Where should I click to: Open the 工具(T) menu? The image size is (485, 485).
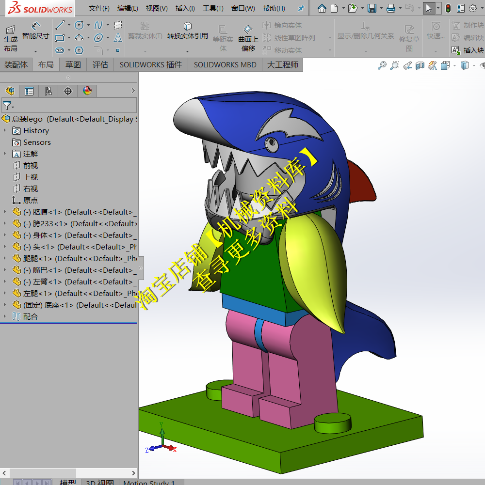pos(213,8)
